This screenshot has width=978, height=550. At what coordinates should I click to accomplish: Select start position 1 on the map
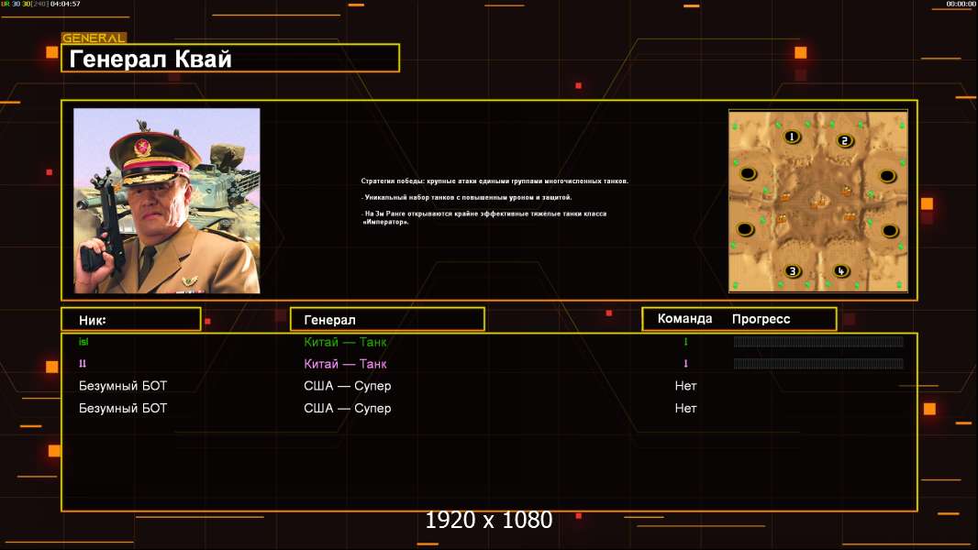(x=792, y=137)
